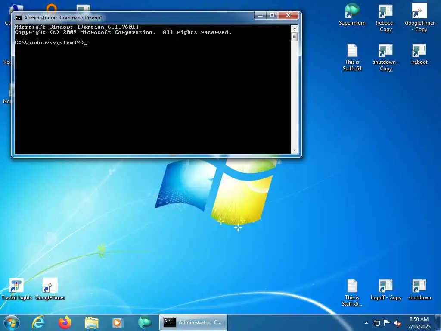Viewport: 441px width, 331px height.
Task: Select the shutdown desktop shortcut
Action: coord(419,289)
